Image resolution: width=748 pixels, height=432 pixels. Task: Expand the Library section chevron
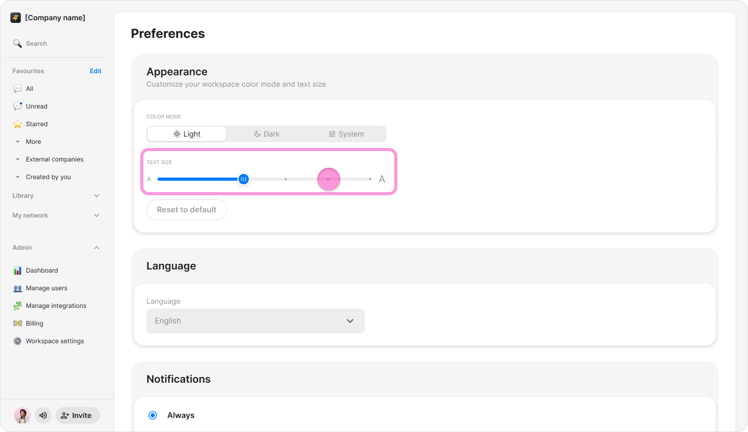(x=97, y=196)
